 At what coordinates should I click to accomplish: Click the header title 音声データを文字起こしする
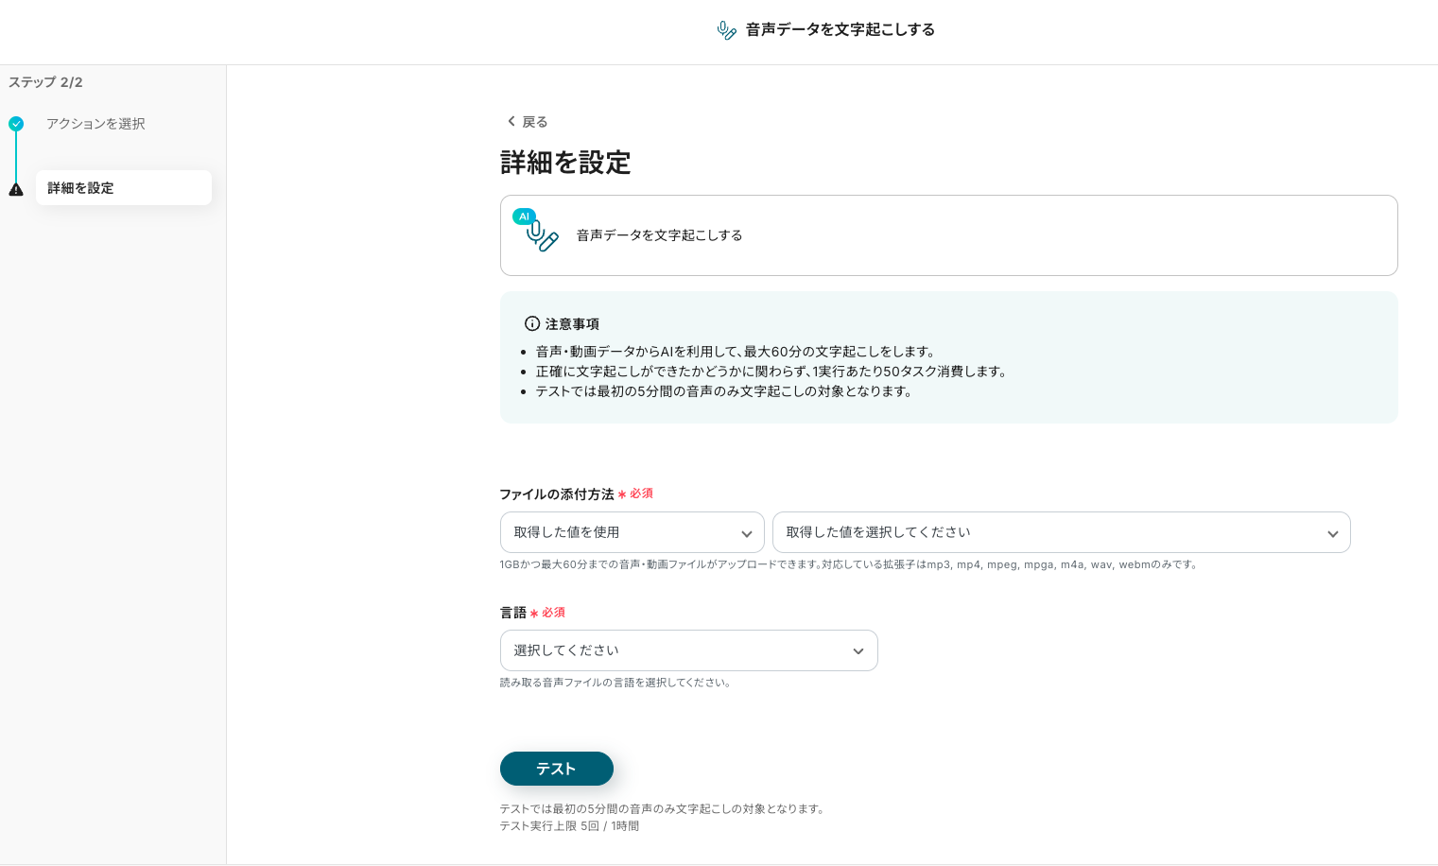[840, 29]
